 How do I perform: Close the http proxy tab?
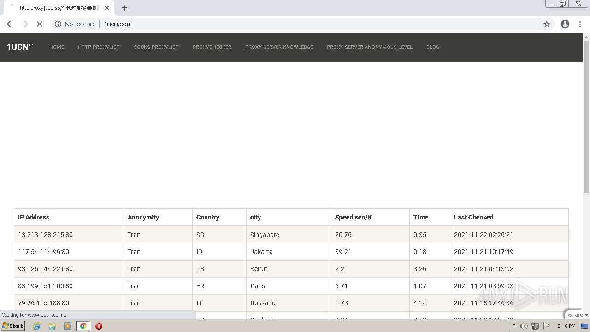[x=107, y=8]
